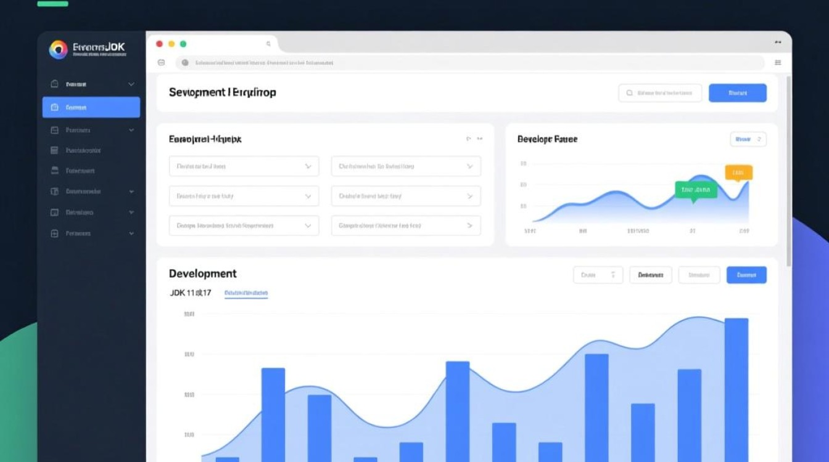
Task: Open the hamburger menu right of the address bar
Action: click(778, 62)
